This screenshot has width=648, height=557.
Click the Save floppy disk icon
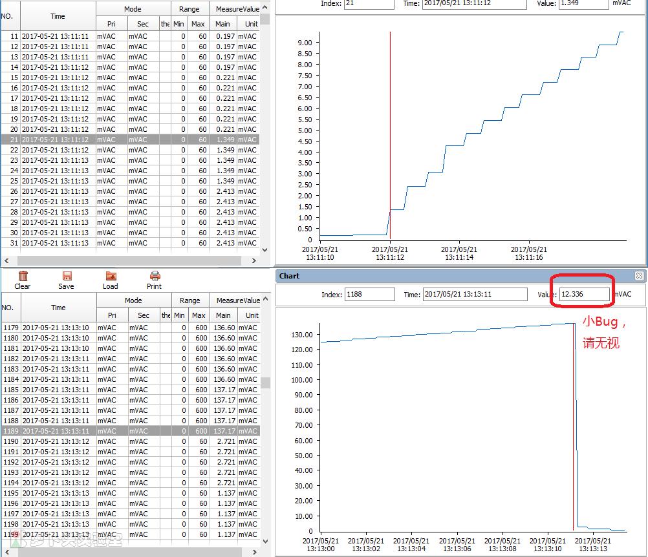point(66,276)
